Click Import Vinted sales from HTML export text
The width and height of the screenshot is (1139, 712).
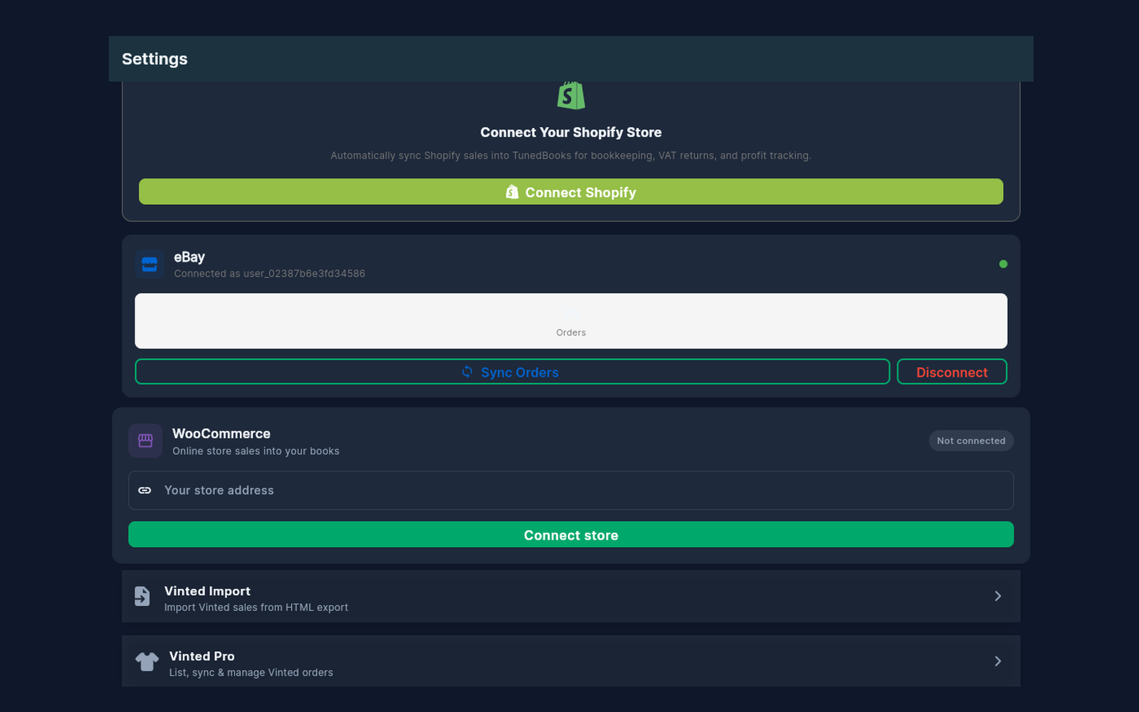click(x=256, y=607)
